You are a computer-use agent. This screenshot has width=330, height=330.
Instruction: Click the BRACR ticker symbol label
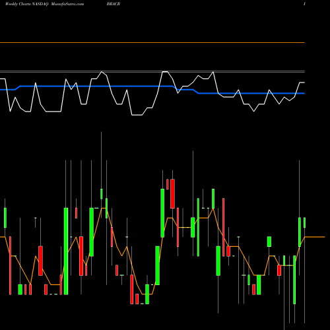pyautogui.click(x=114, y=4)
